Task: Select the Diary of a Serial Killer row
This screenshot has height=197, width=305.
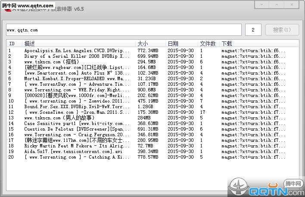Action: (77, 56)
